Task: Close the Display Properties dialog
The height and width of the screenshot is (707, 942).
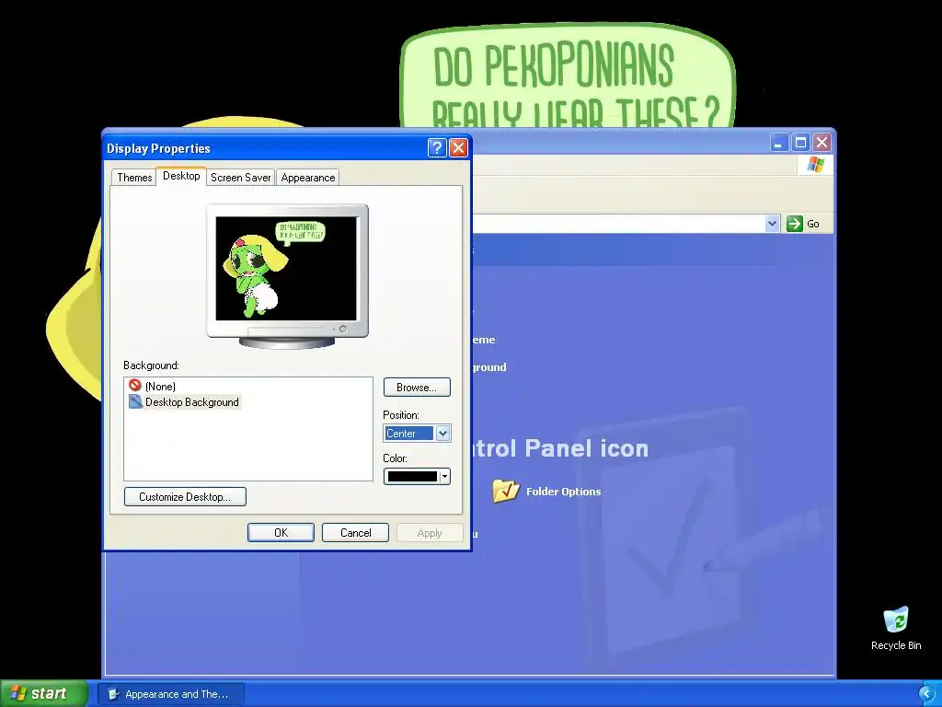Action: coord(458,148)
